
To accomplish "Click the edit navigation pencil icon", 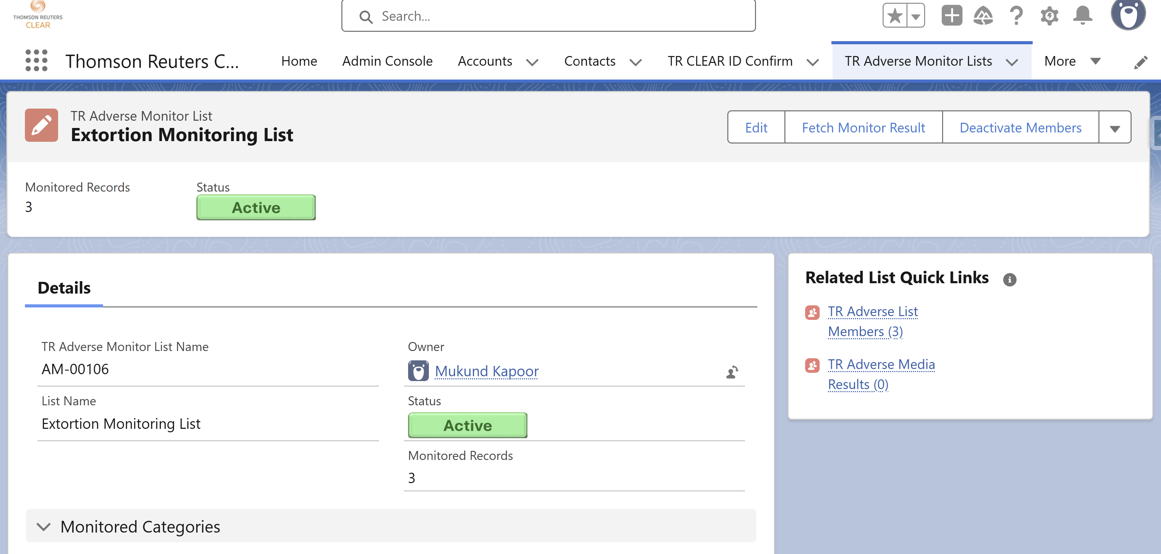I will [1141, 62].
